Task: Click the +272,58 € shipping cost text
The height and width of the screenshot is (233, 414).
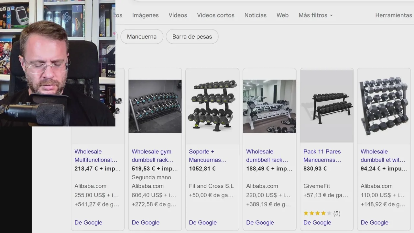Action: (154, 204)
